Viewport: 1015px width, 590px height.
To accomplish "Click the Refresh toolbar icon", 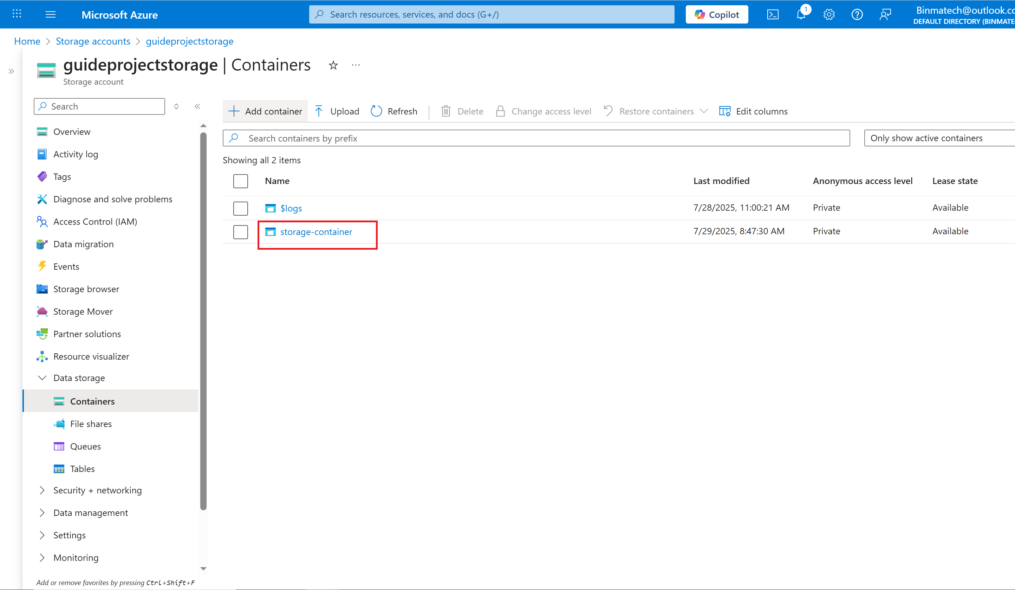I will pos(376,111).
